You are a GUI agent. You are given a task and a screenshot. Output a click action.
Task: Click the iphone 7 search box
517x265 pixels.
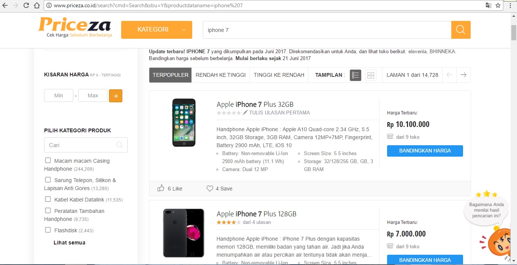pyautogui.click(x=327, y=30)
